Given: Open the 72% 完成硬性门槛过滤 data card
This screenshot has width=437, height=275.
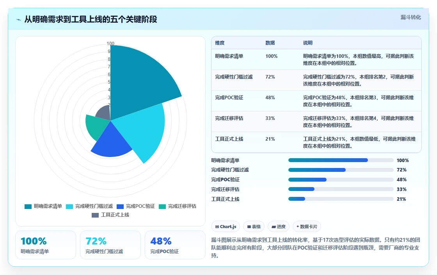Looking at the screenshot, I should click(110, 245).
